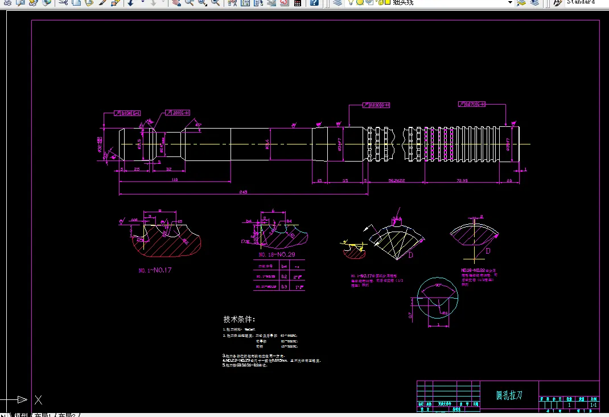Click the 技术条件: heading text
This screenshot has width=609, height=417.
pyautogui.click(x=239, y=319)
